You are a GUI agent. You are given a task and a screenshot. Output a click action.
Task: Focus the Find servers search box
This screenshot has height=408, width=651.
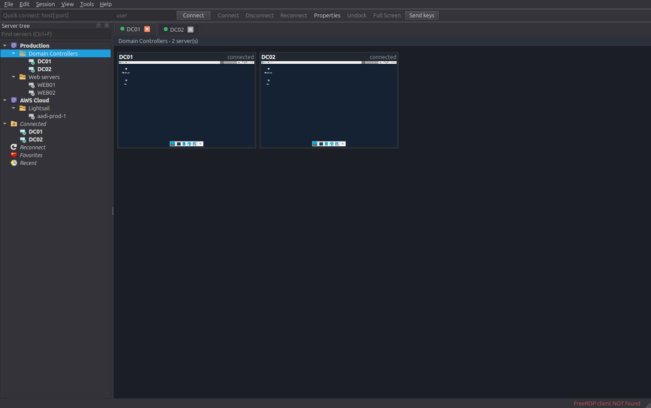coord(56,34)
